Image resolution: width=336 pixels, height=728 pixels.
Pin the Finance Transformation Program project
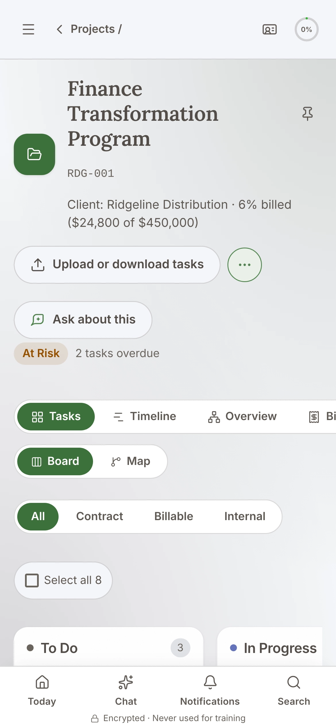click(x=308, y=114)
